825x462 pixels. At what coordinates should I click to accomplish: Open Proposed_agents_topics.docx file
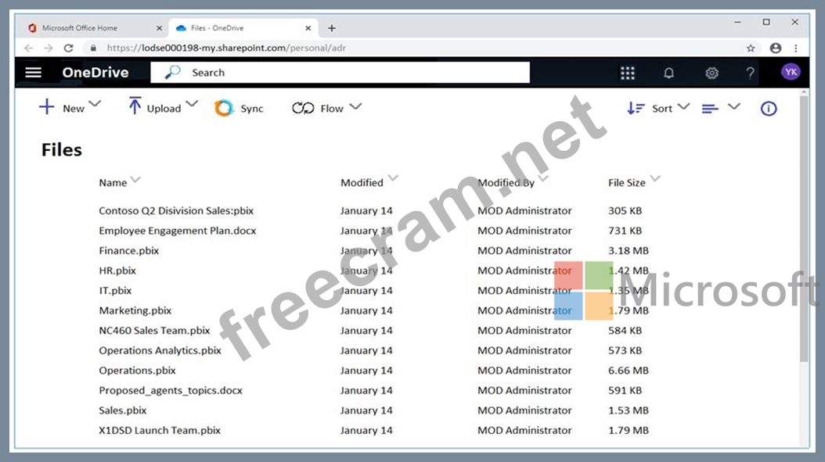[x=171, y=391]
